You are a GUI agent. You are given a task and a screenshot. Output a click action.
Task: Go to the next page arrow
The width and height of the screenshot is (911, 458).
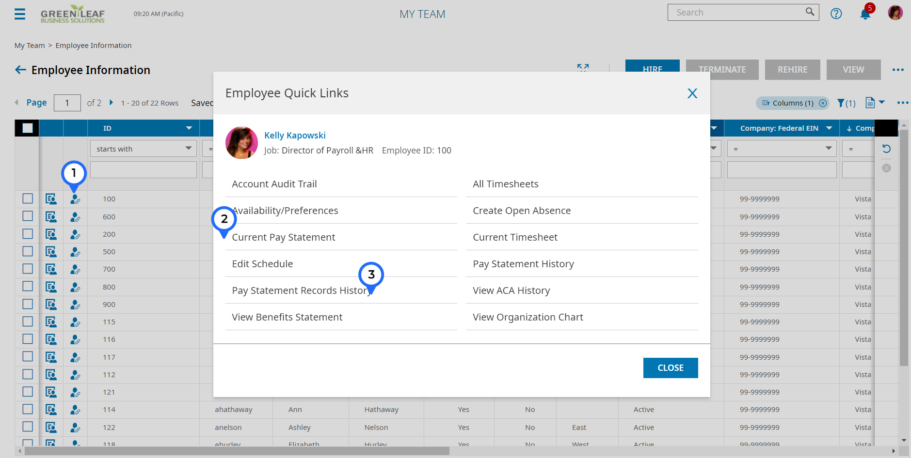pos(111,103)
